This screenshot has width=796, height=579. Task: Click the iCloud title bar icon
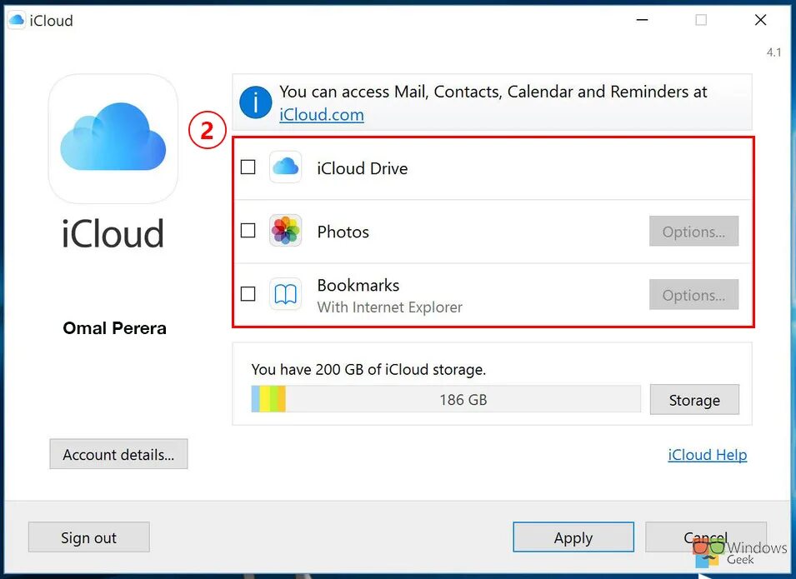(17, 20)
